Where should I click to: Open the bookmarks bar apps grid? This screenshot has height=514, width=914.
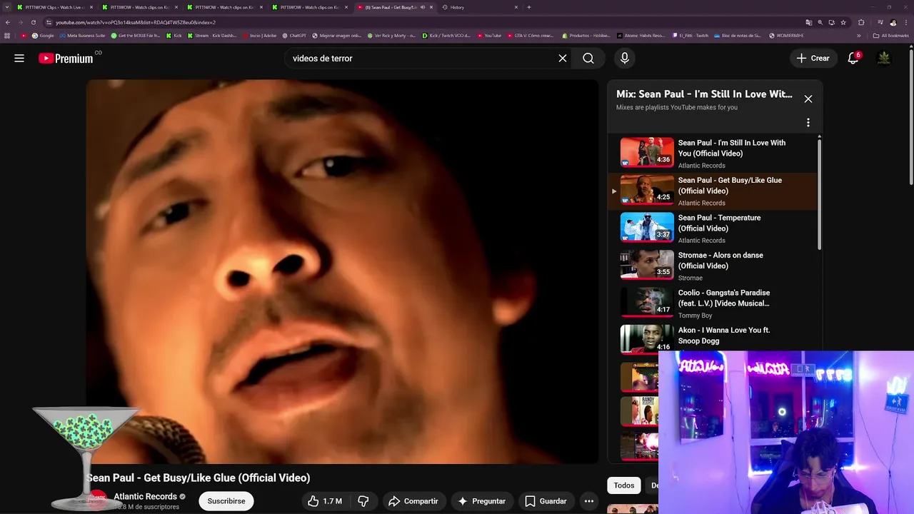(x=8, y=35)
